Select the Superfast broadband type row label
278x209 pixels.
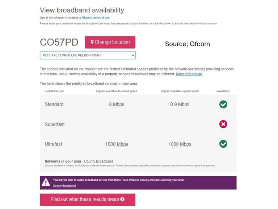click(x=55, y=124)
